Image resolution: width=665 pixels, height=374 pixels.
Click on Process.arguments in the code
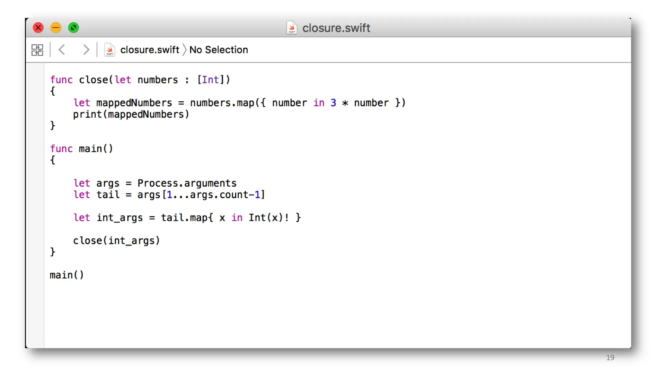(x=187, y=183)
